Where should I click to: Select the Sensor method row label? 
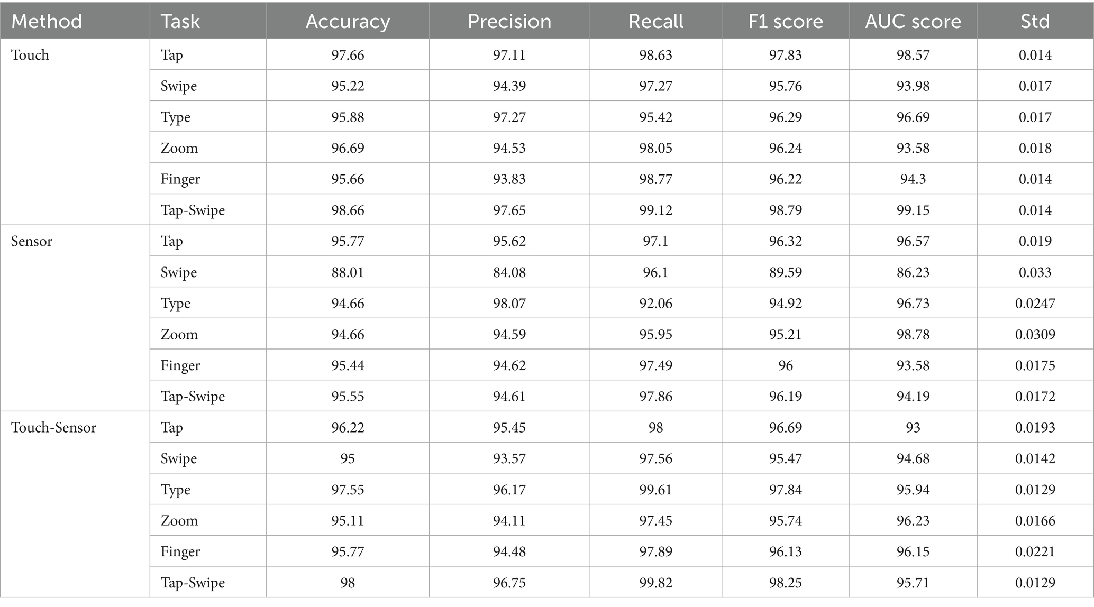(32, 241)
